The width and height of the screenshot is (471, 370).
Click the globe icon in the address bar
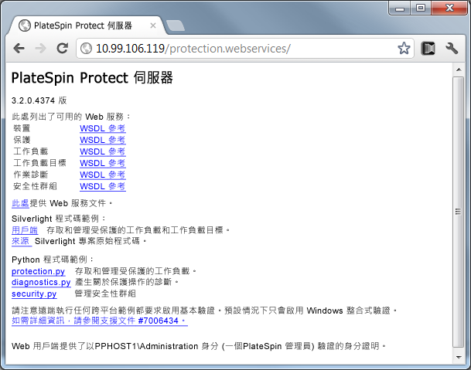(86, 49)
